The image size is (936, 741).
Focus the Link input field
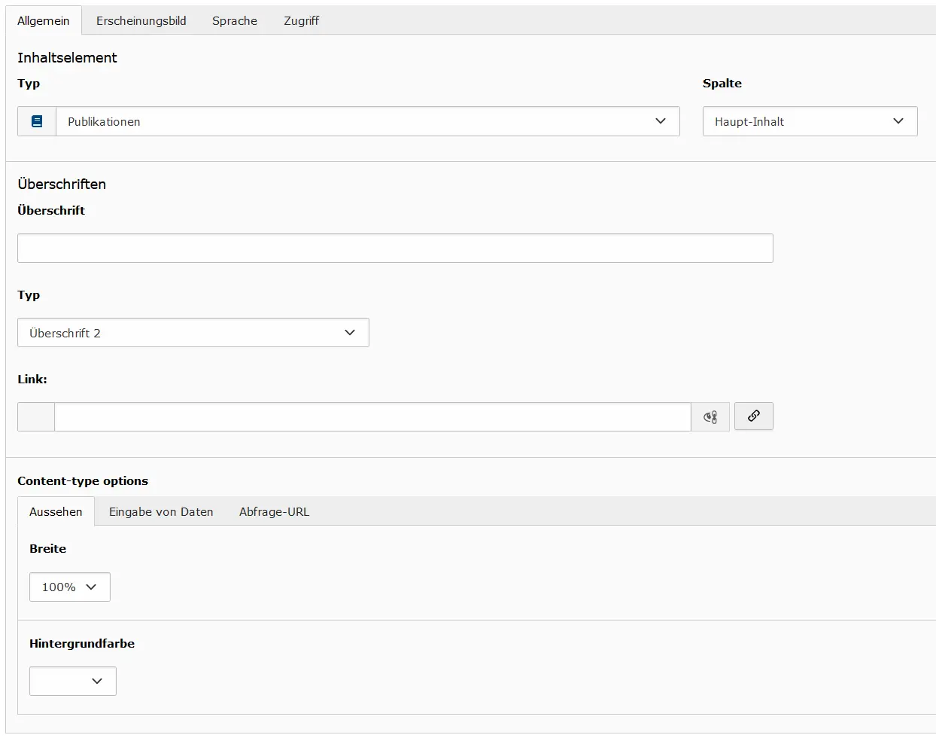pyautogui.click(x=372, y=416)
